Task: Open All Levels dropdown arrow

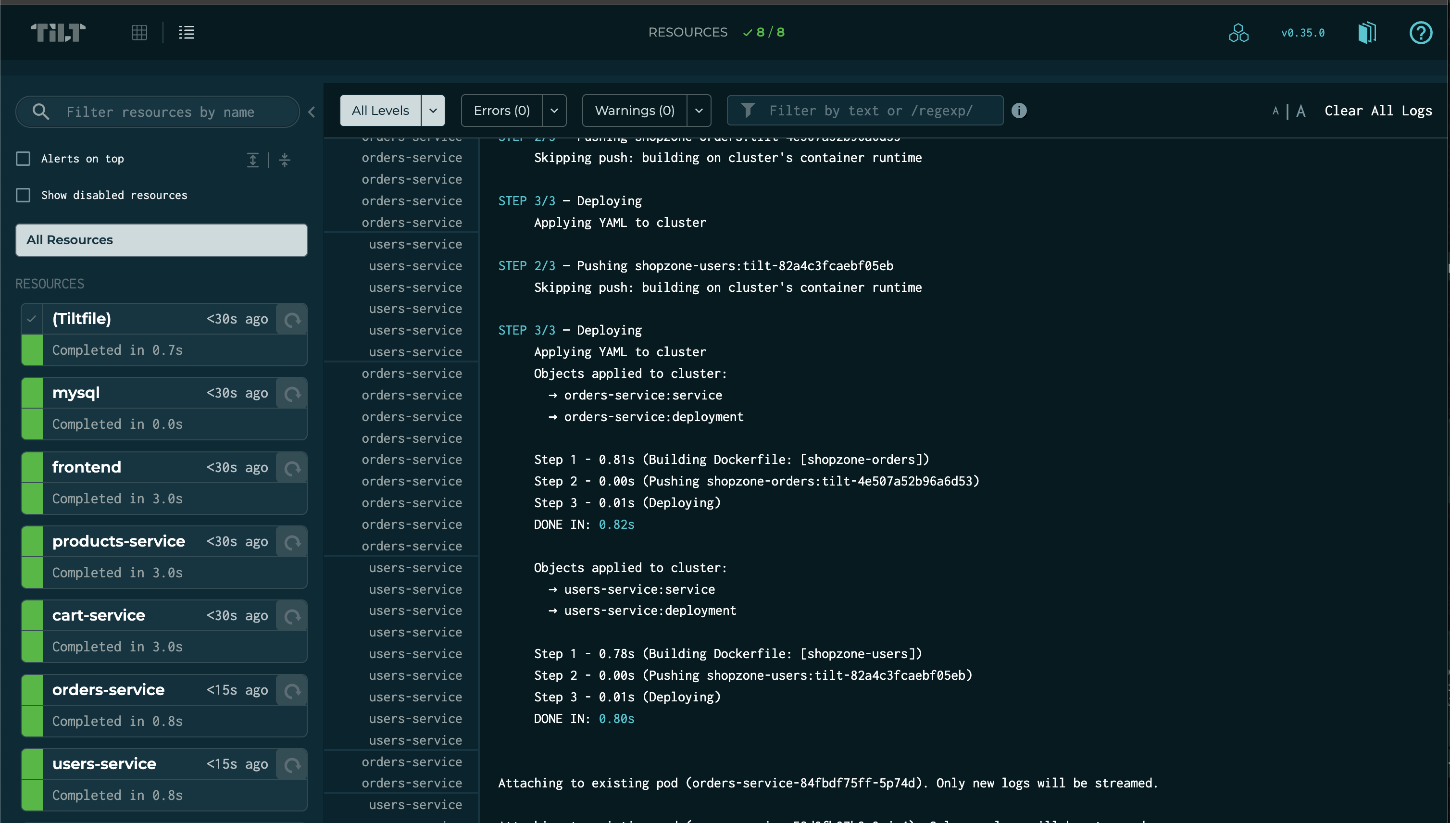Action: coord(433,111)
